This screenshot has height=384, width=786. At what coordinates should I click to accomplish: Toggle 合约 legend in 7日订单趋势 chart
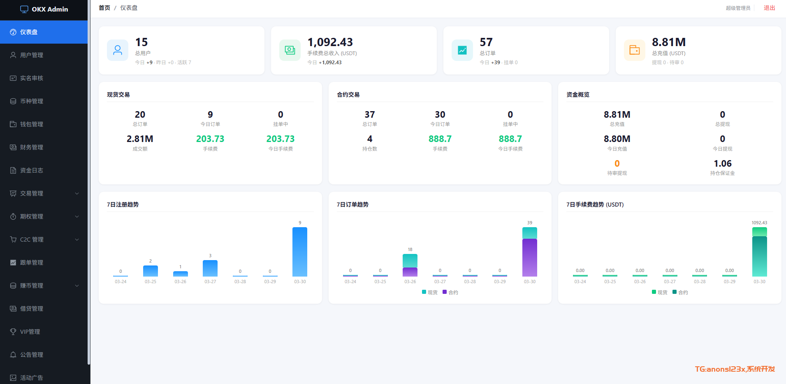pyautogui.click(x=450, y=292)
